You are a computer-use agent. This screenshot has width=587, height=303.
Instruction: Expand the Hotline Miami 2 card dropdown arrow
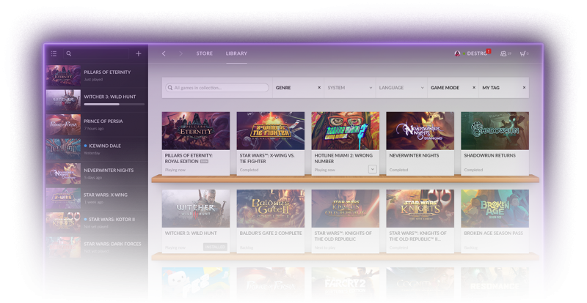[373, 169]
